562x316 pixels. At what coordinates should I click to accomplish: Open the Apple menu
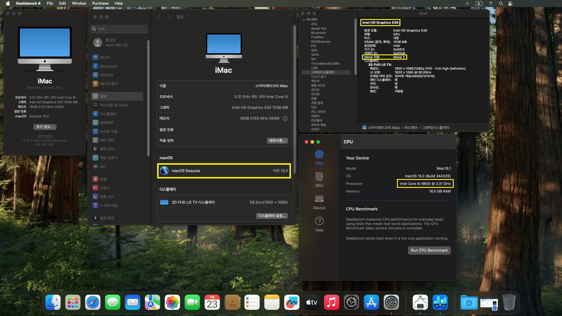click(x=8, y=4)
